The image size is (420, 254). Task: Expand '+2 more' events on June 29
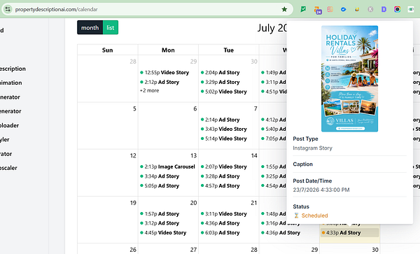pyautogui.click(x=150, y=90)
